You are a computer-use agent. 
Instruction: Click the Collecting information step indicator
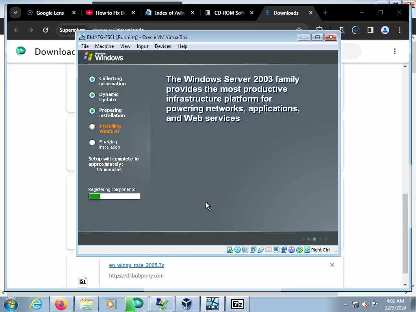92,79
